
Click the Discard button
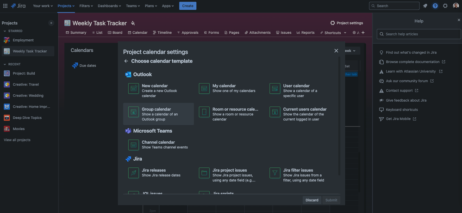click(312, 200)
